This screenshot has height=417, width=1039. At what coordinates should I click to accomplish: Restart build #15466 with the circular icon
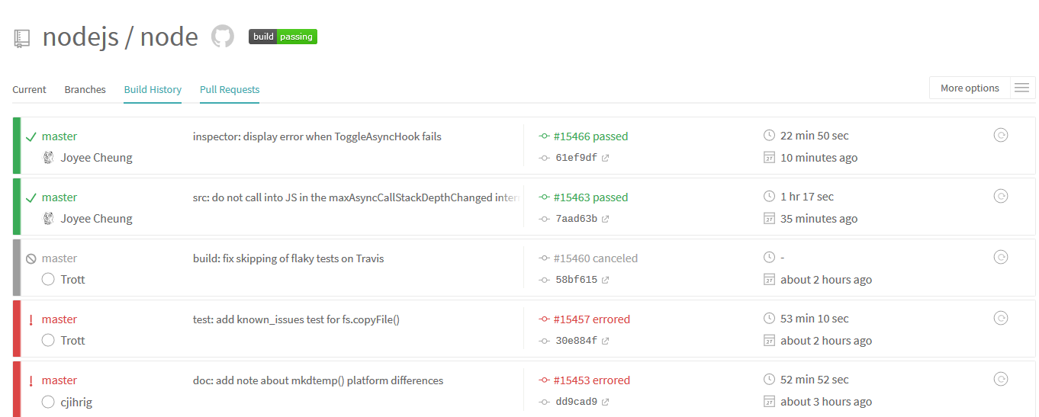click(x=1001, y=136)
